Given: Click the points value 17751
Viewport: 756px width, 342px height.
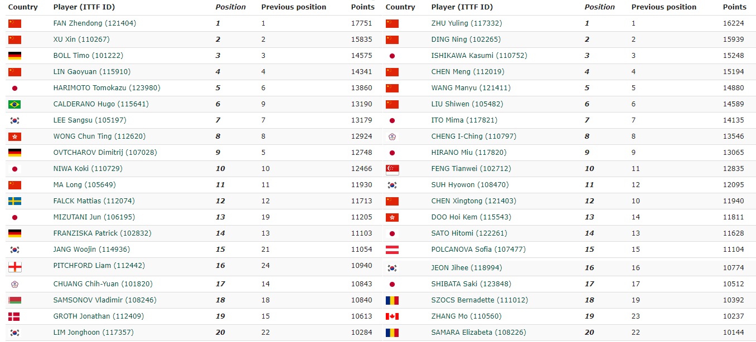Looking at the screenshot, I should tap(362, 23).
